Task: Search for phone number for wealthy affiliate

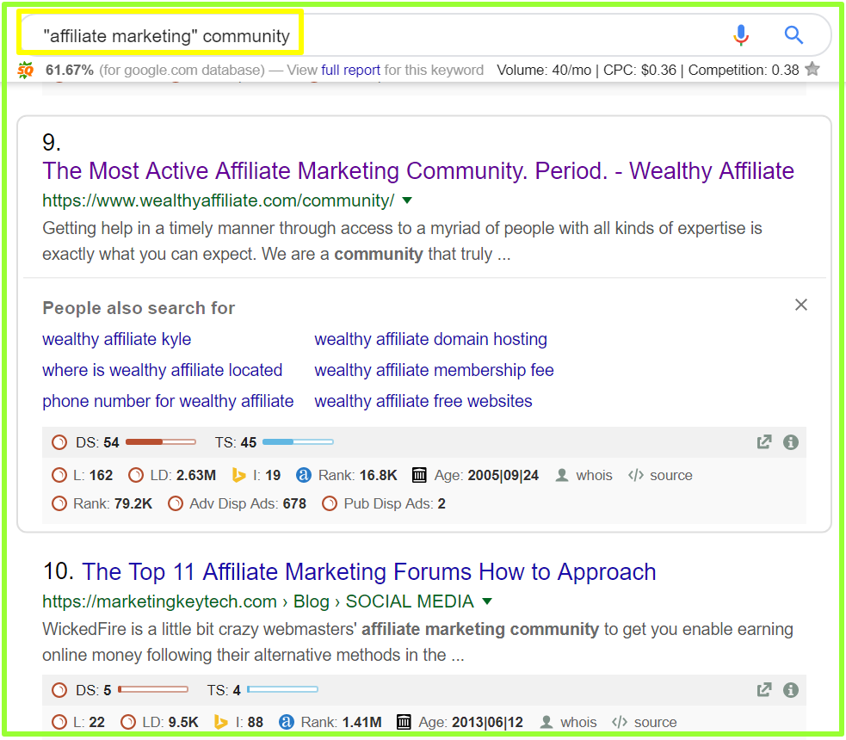Action: pyautogui.click(x=168, y=401)
